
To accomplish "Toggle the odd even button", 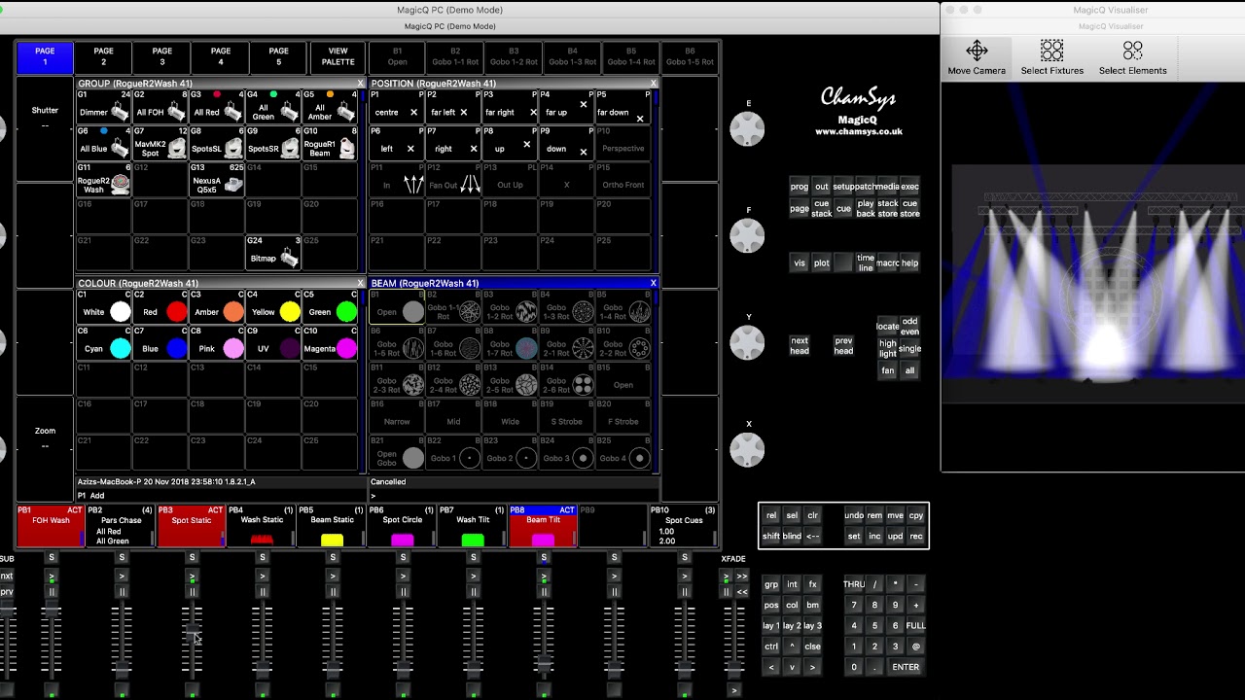I will (x=909, y=327).
